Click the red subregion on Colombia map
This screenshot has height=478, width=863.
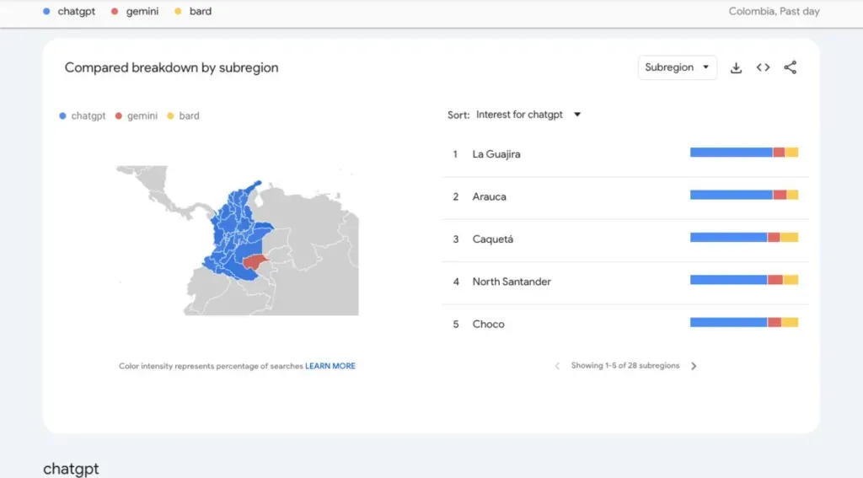(x=255, y=261)
